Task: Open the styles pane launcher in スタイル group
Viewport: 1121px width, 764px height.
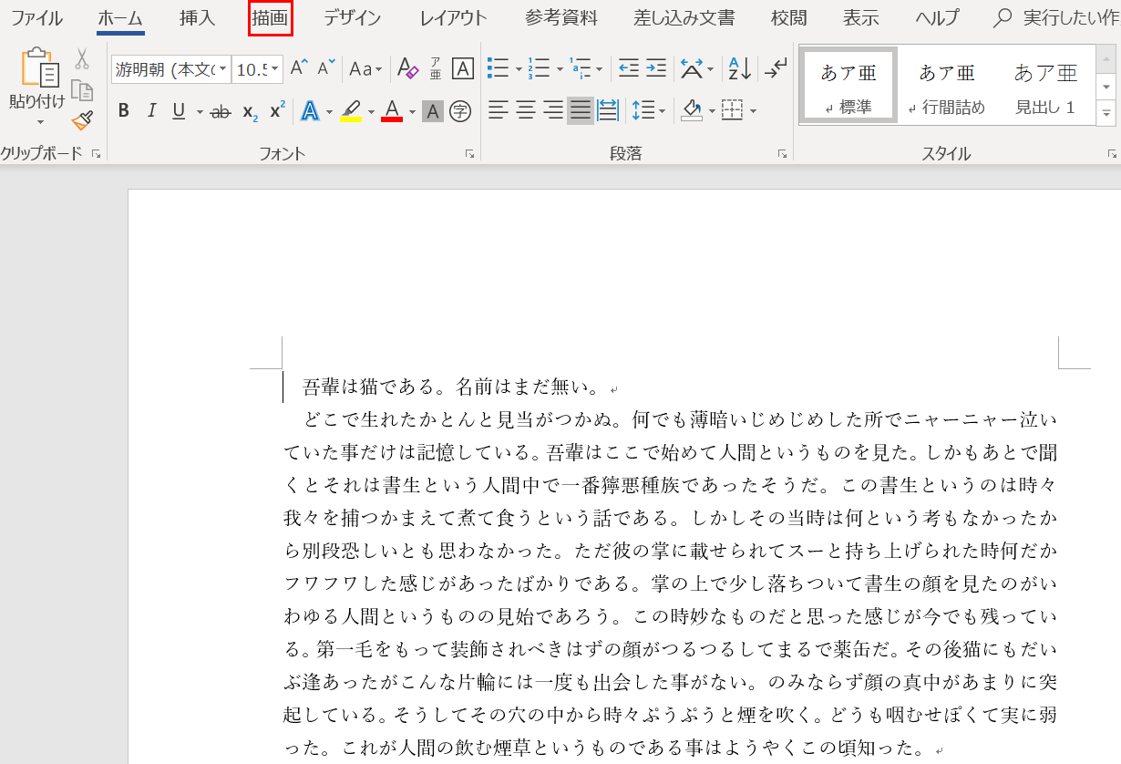Action: coord(1112,154)
